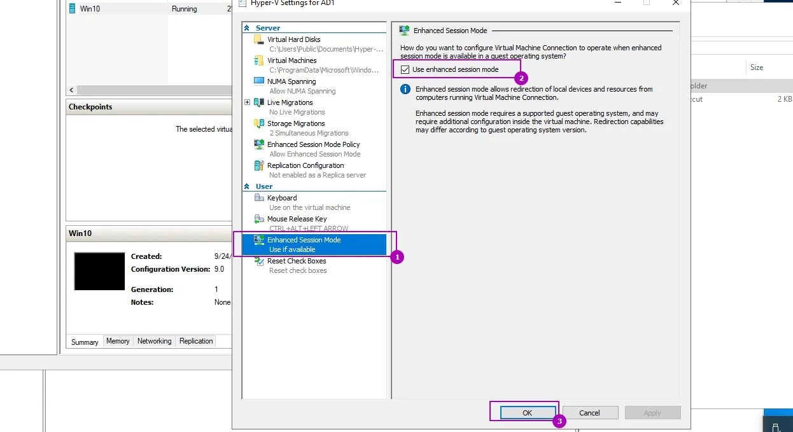Click the Win10 VM preview thumbnail

(x=99, y=271)
